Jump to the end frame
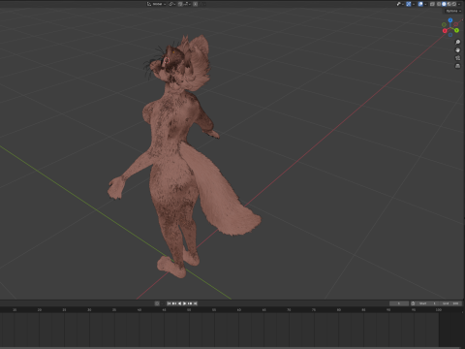The width and height of the screenshot is (465, 349). [195, 303]
